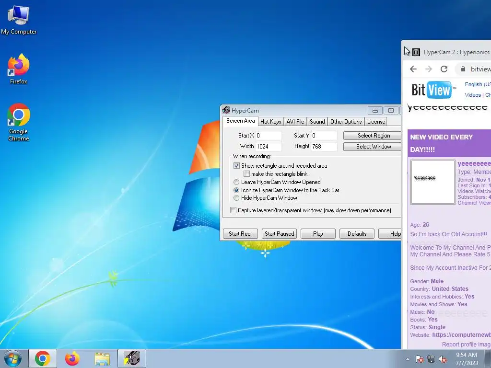This screenshot has width=491, height=368.
Task: Go back in the browser window
Action: [413, 69]
